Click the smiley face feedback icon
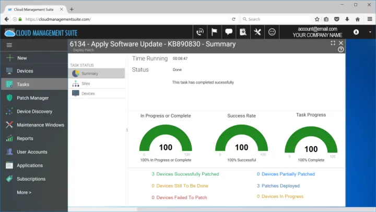The image size is (376, 212). (x=272, y=32)
